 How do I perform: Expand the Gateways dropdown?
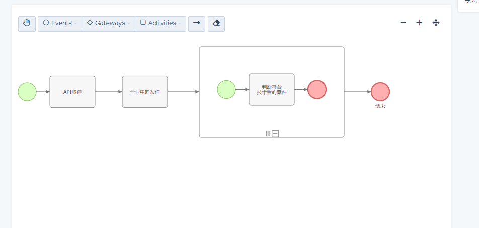[x=108, y=24]
